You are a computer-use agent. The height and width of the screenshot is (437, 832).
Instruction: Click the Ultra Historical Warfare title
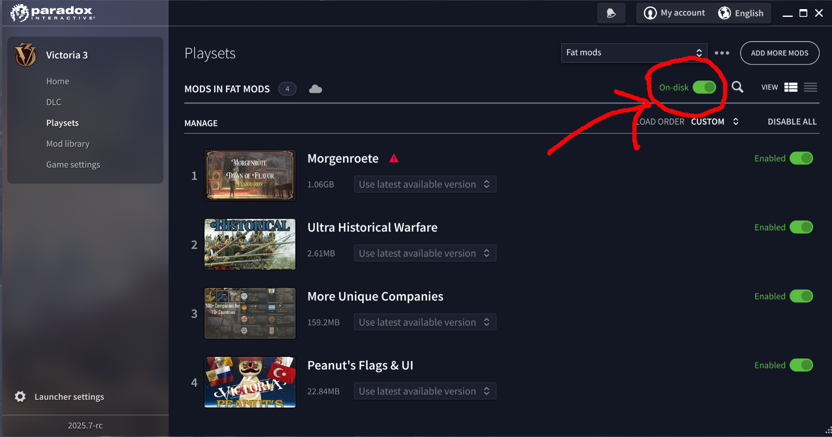(372, 227)
